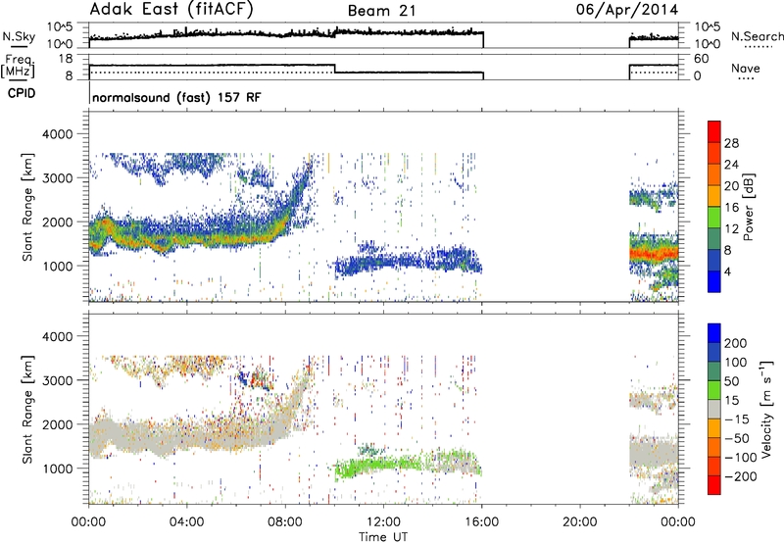Click the bright blue bottom power color bar segment

714,281
